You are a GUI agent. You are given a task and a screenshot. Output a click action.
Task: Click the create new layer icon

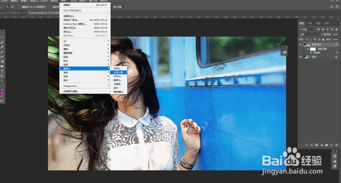coord(332,145)
